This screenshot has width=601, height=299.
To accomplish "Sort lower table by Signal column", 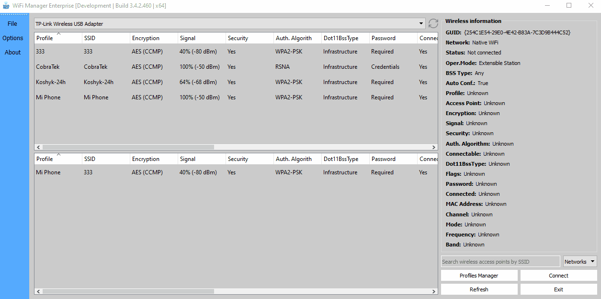I will (x=202, y=159).
